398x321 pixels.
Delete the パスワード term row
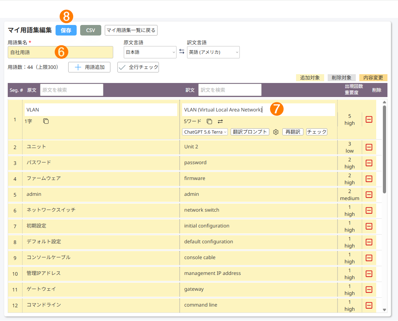[x=369, y=163]
